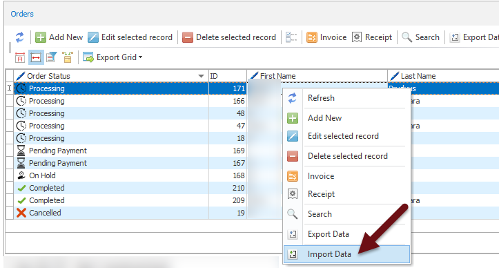Click the filter row icon
This screenshot has height=268, width=499.
click(51, 57)
